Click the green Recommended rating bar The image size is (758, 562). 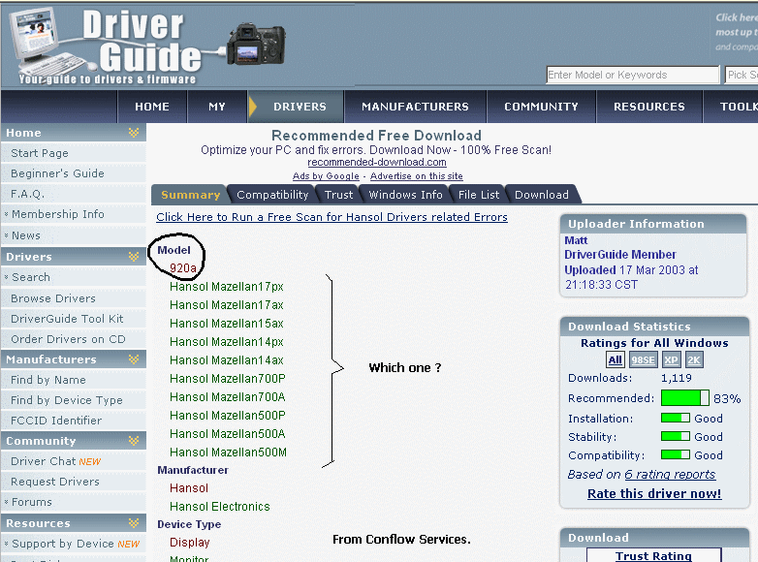pos(685,398)
